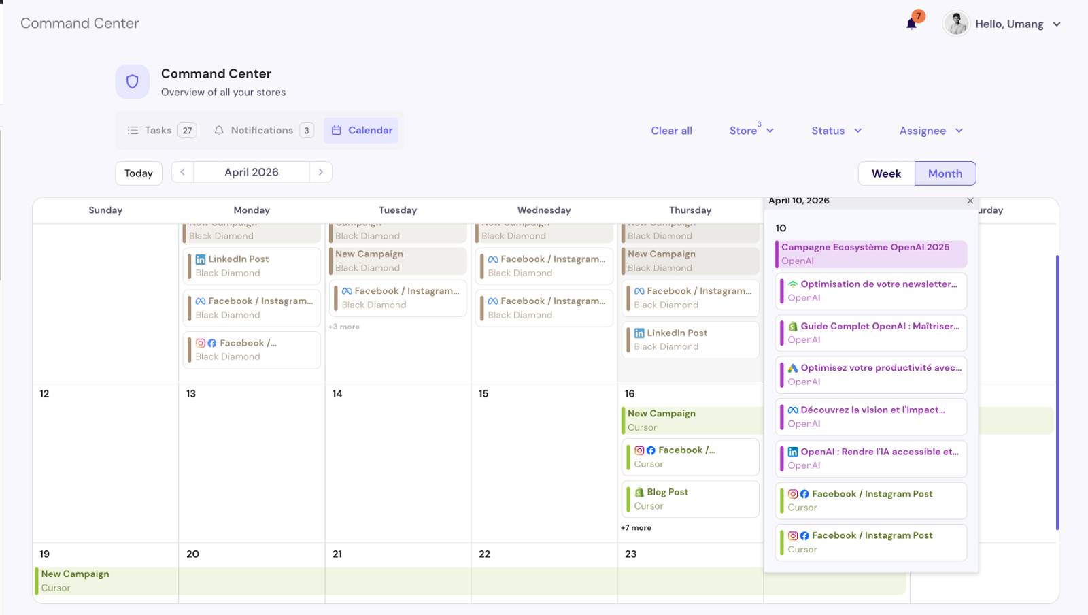Open Campagne Ecosystème OpenAI 2025 event
The width and height of the screenshot is (1088, 615).
pyautogui.click(x=871, y=254)
